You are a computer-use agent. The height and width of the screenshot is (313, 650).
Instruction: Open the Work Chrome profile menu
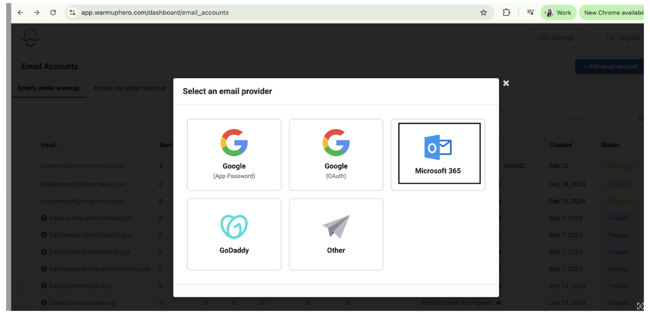pos(559,13)
